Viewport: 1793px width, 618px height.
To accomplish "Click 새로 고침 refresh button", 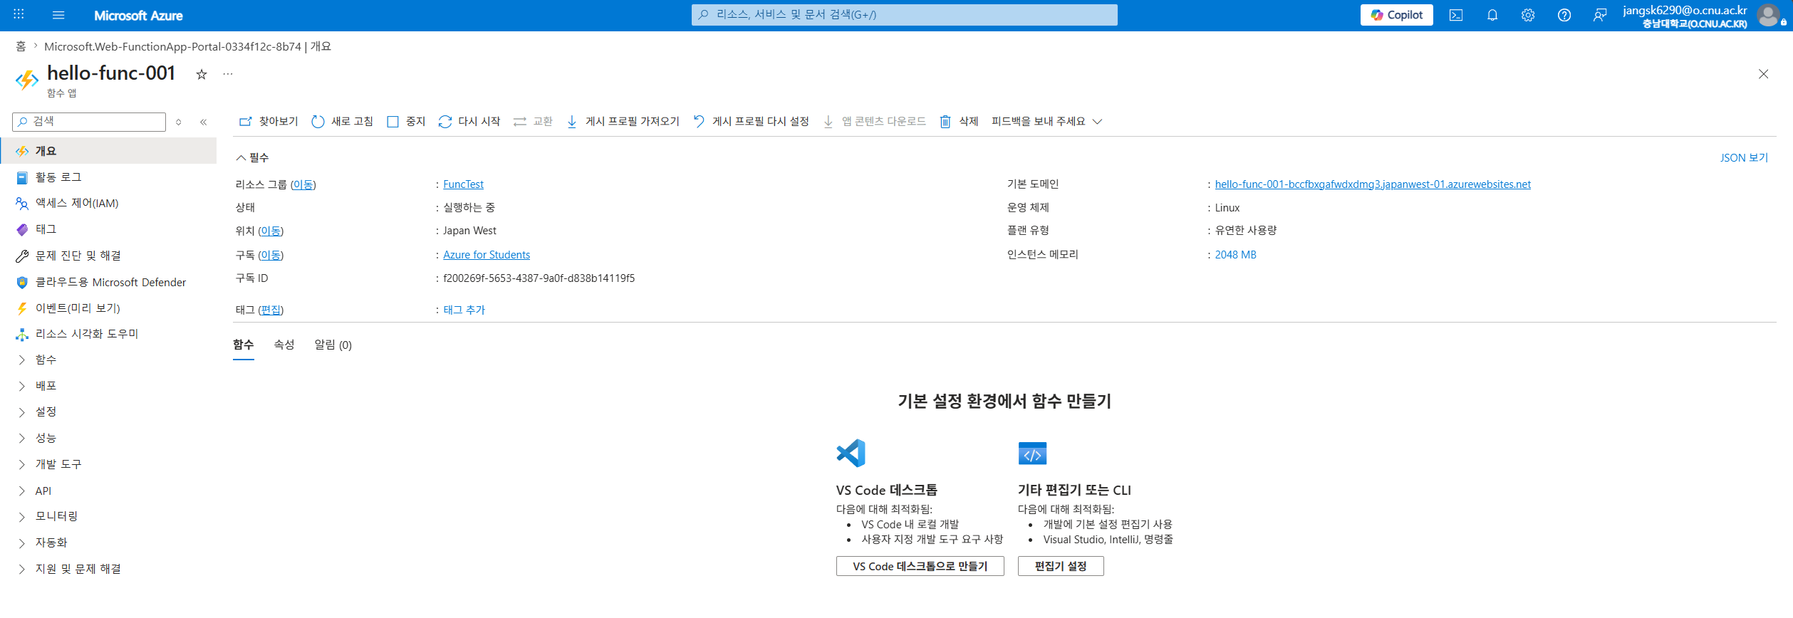I will pos(343,122).
